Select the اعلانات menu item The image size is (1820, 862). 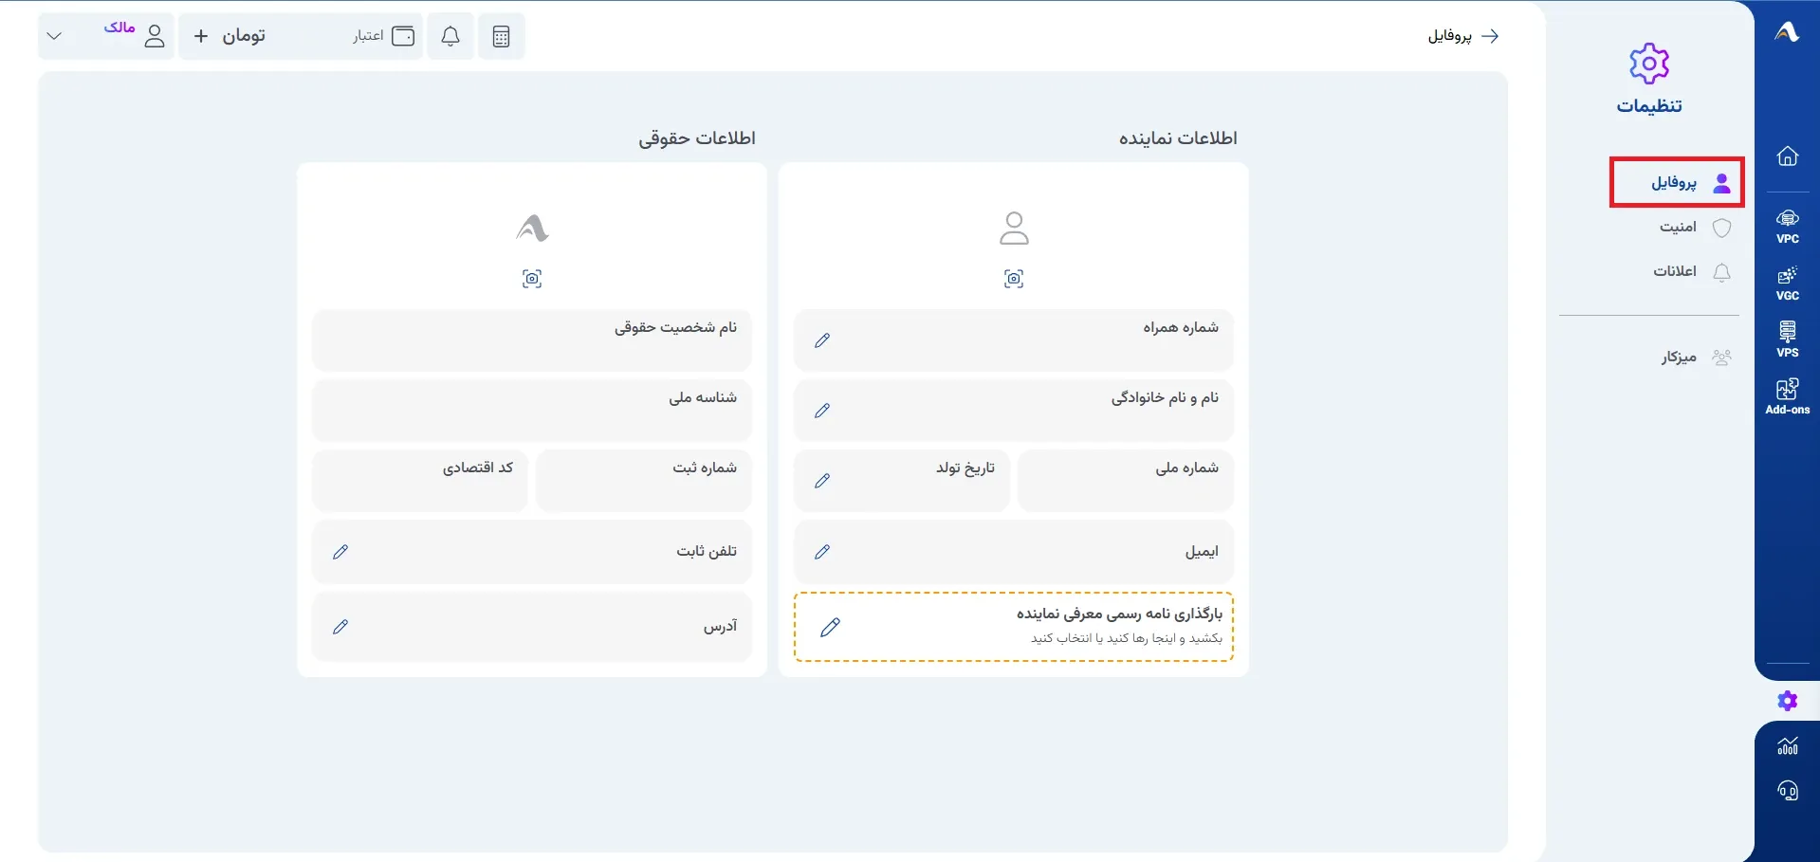point(1692,271)
